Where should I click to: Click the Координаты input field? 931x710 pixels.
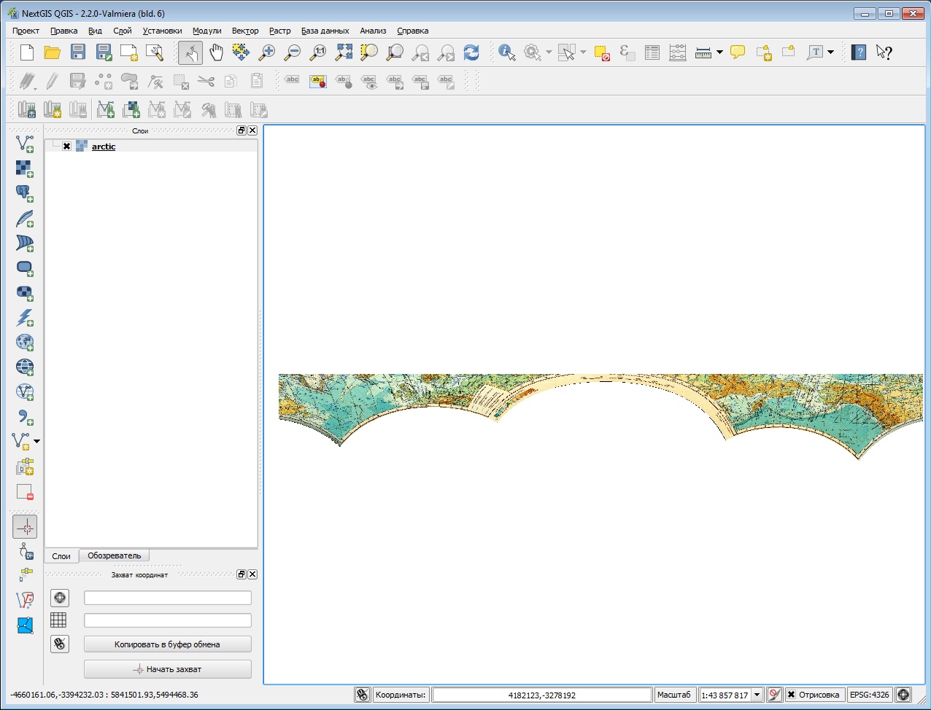coord(541,695)
